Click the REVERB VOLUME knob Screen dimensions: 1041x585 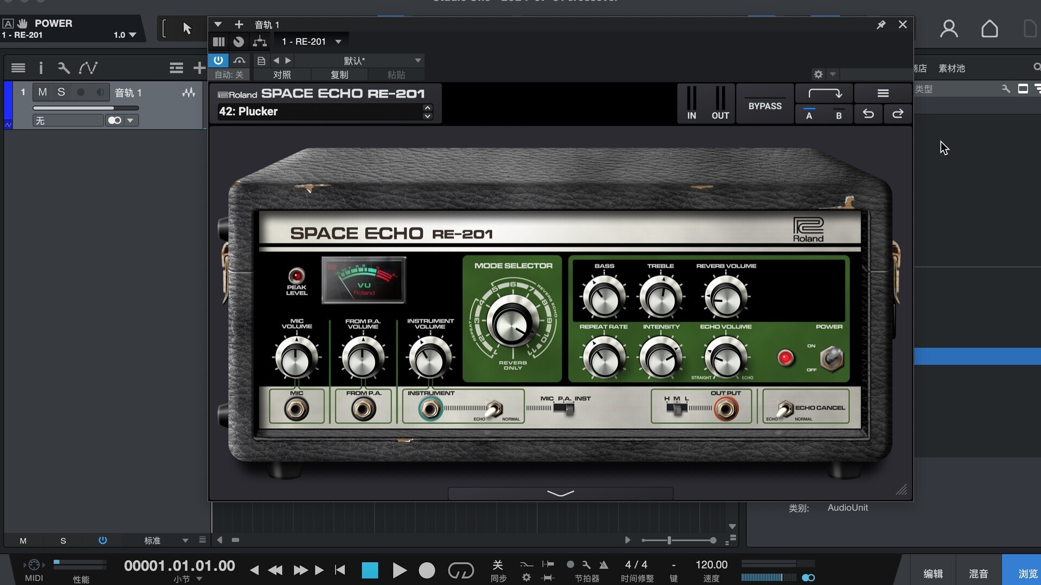[x=725, y=297]
